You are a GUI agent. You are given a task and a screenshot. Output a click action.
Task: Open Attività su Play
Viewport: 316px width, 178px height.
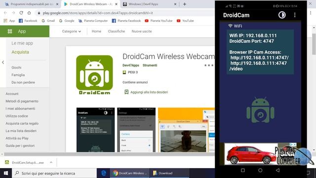click(x=17, y=138)
